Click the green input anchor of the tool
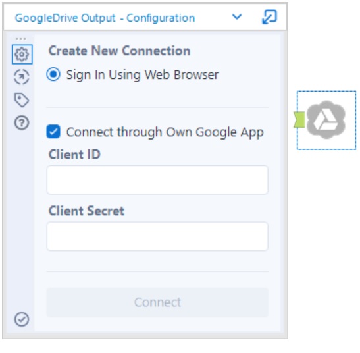Viewport: 360px width, 353px height. click(299, 120)
